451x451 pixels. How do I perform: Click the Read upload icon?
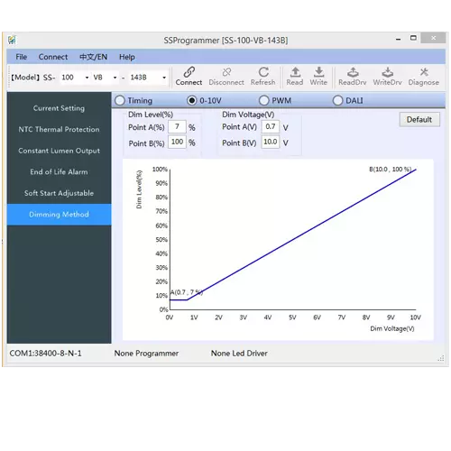295,72
